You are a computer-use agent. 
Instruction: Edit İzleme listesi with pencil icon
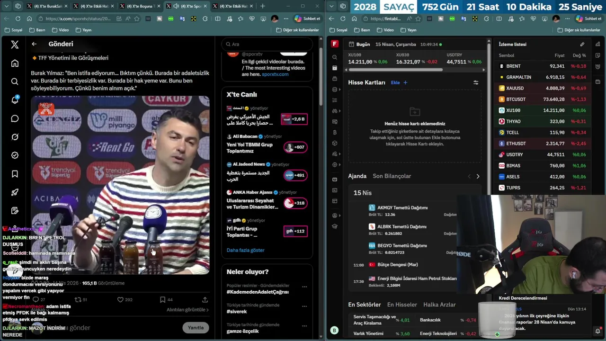coord(582,45)
